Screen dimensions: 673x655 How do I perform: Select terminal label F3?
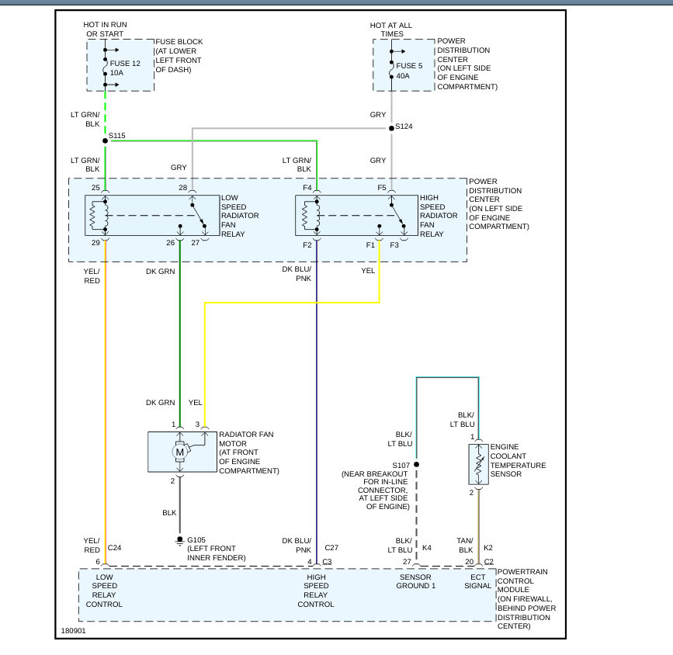pos(394,244)
